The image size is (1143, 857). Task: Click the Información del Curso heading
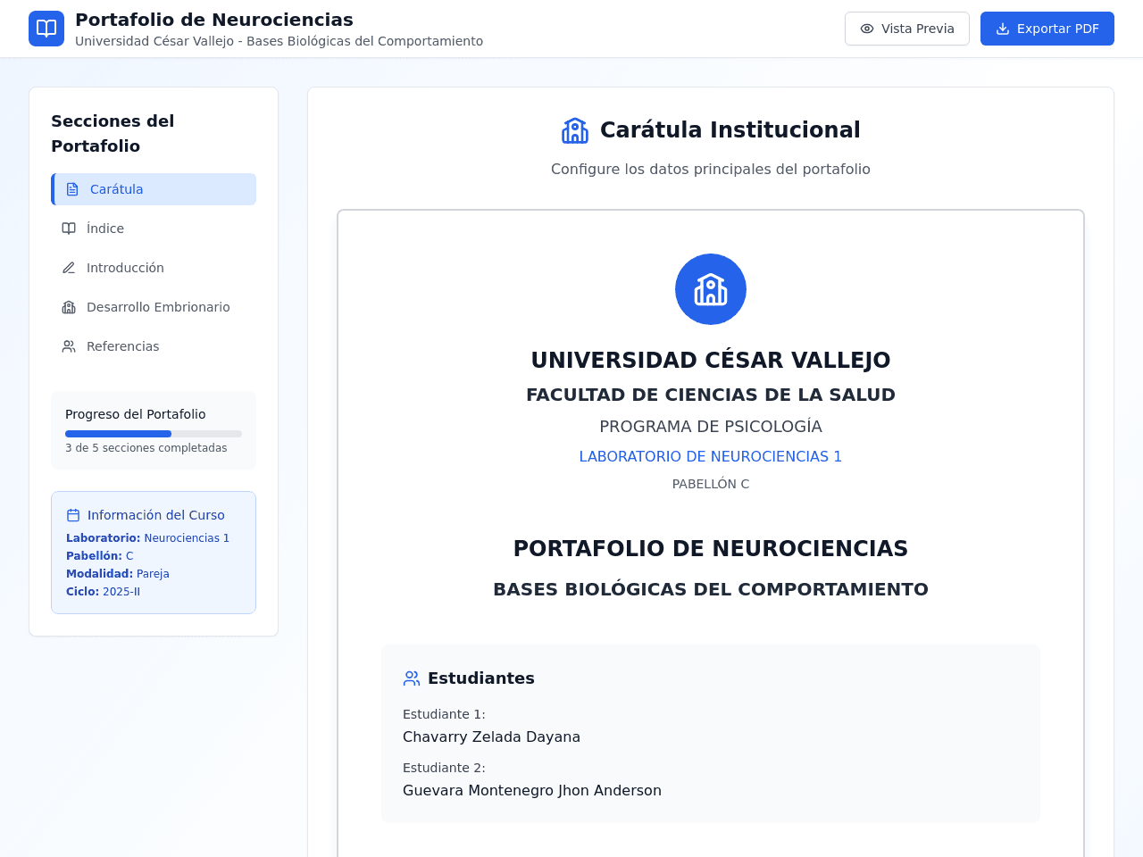coord(156,515)
